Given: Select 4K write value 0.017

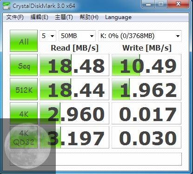Looking at the screenshot, I should pyautogui.click(x=146, y=113).
